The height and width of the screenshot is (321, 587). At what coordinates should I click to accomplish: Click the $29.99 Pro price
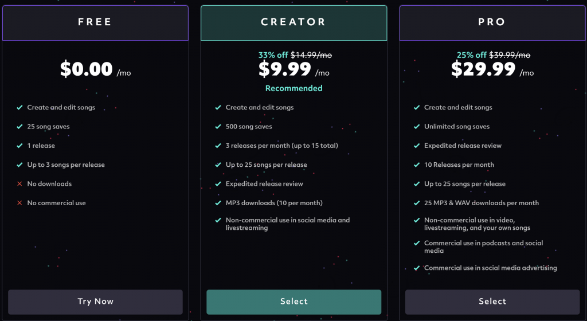483,69
